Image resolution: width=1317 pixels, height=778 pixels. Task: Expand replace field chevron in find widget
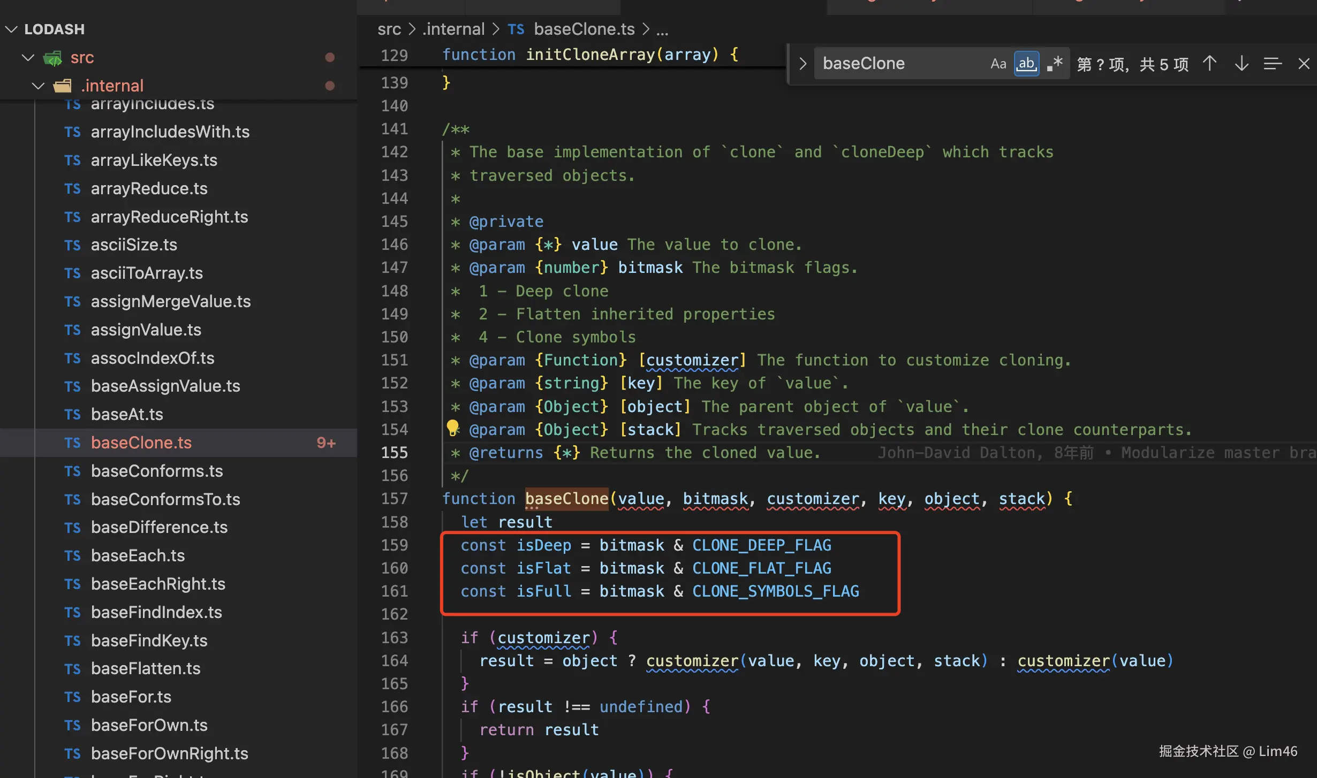point(802,64)
